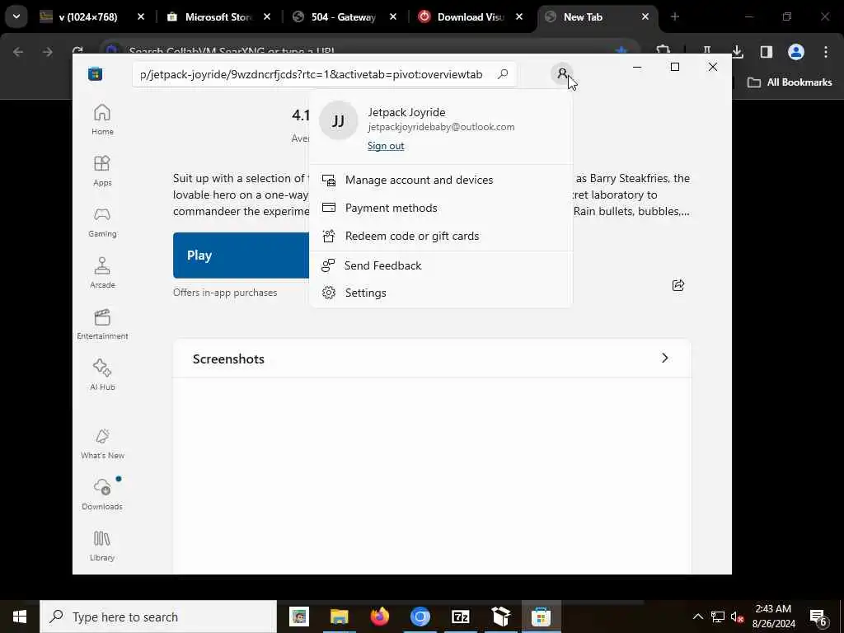Click the Microsoft Store logo icon

96,73
